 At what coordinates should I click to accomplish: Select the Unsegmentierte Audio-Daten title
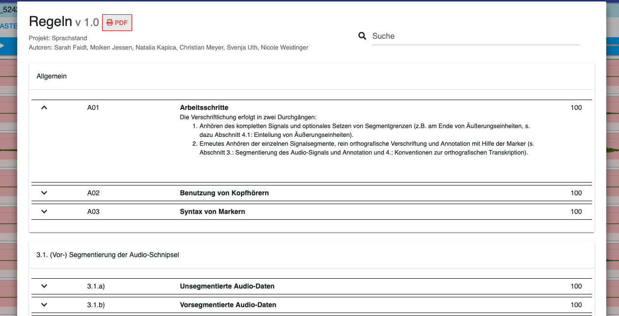[x=227, y=286]
